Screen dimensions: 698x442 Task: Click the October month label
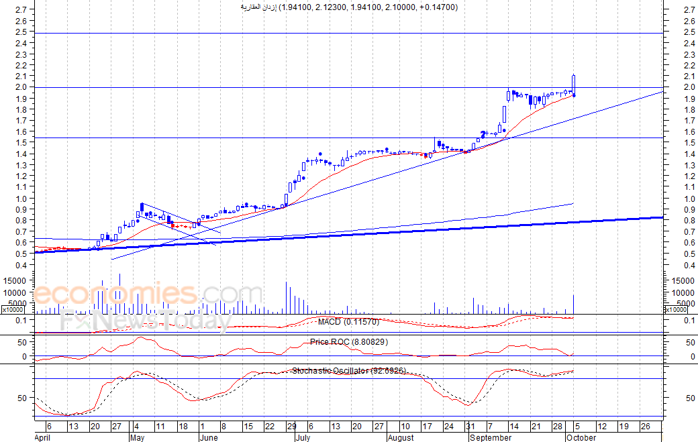pos(581,437)
